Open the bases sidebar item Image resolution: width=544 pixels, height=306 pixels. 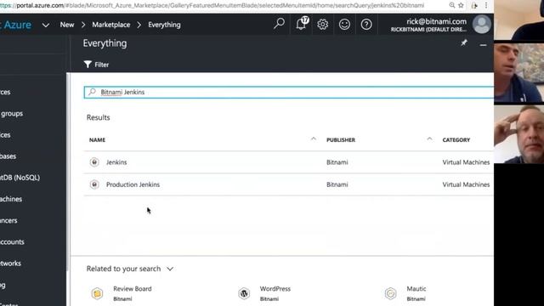coord(8,156)
